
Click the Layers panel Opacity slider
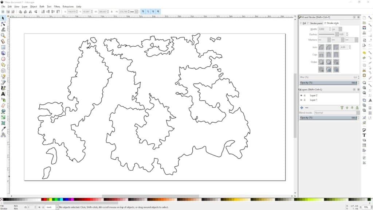click(x=329, y=118)
